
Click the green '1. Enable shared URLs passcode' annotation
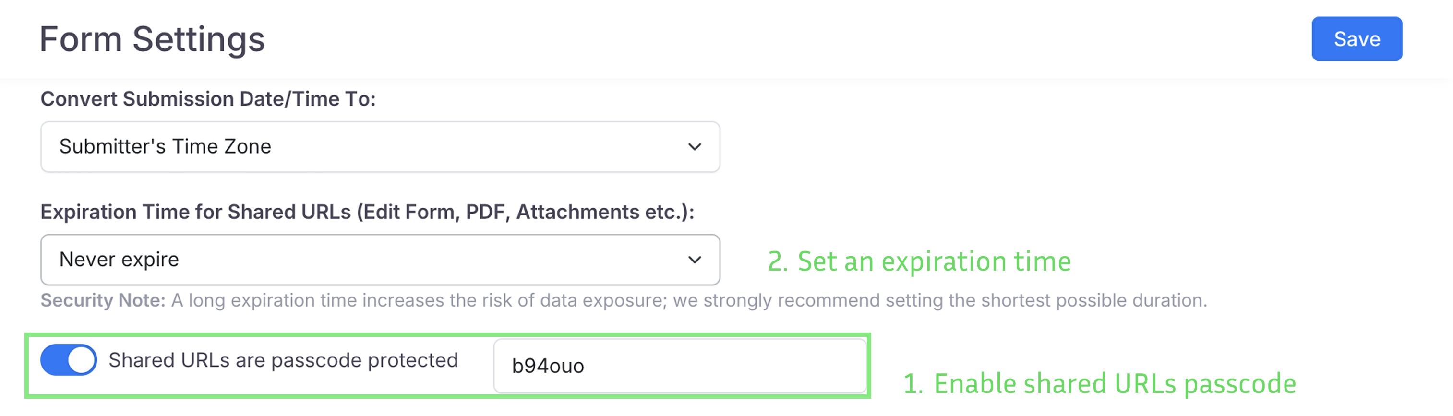[1099, 384]
